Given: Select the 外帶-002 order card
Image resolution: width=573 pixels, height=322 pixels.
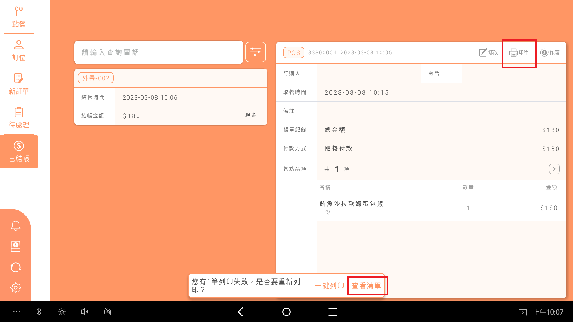Looking at the screenshot, I should coord(170,97).
